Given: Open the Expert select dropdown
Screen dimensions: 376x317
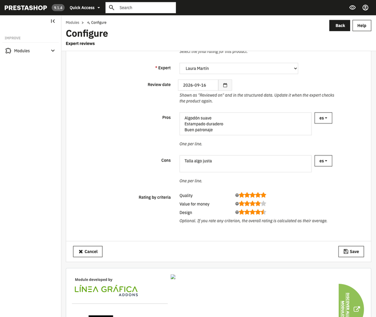Looking at the screenshot, I should [x=239, y=68].
